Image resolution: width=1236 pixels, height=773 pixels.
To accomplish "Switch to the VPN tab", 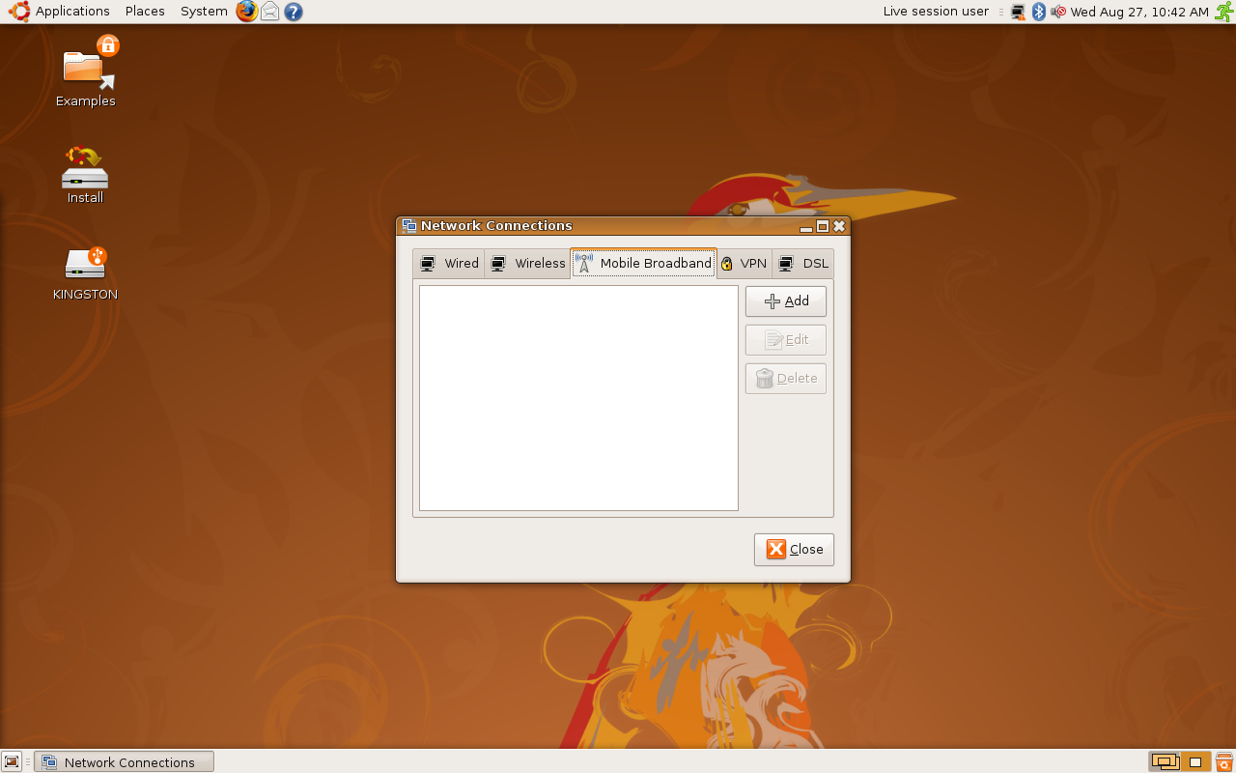I will point(744,264).
